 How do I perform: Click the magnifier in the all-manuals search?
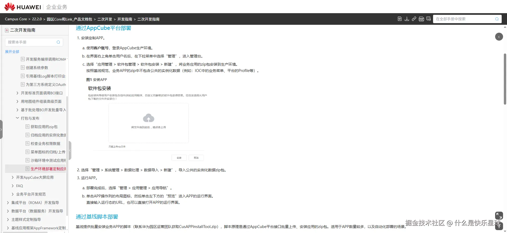pyautogui.click(x=497, y=19)
